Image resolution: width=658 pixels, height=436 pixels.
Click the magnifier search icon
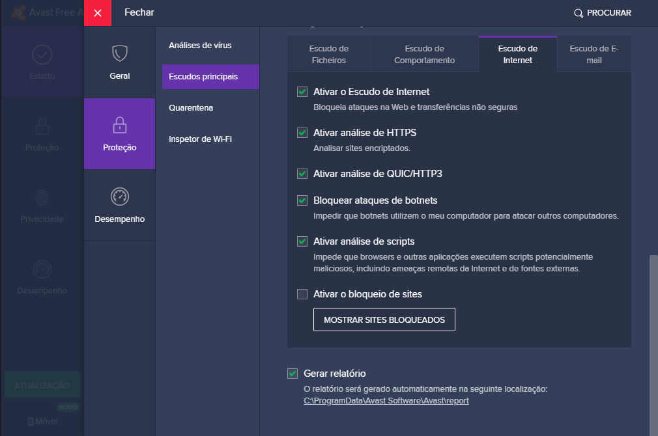(578, 13)
